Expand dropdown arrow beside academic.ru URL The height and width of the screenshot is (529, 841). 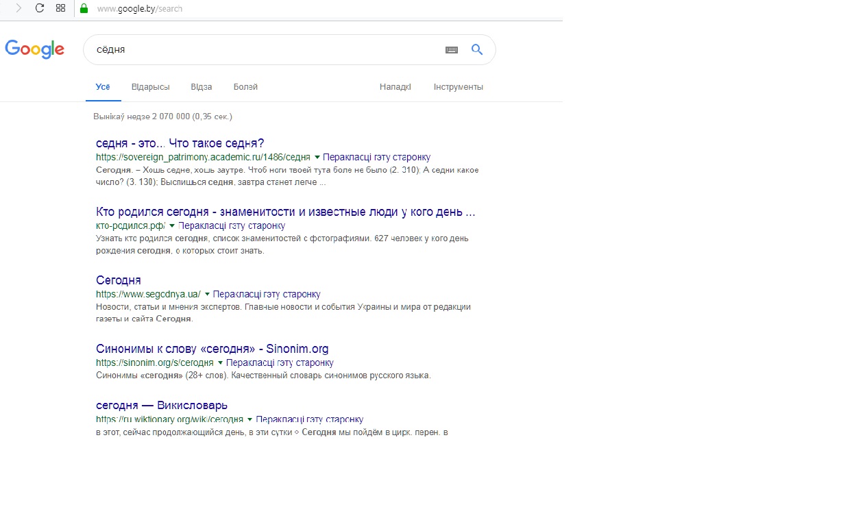pyautogui.click(x=317, y=158)
